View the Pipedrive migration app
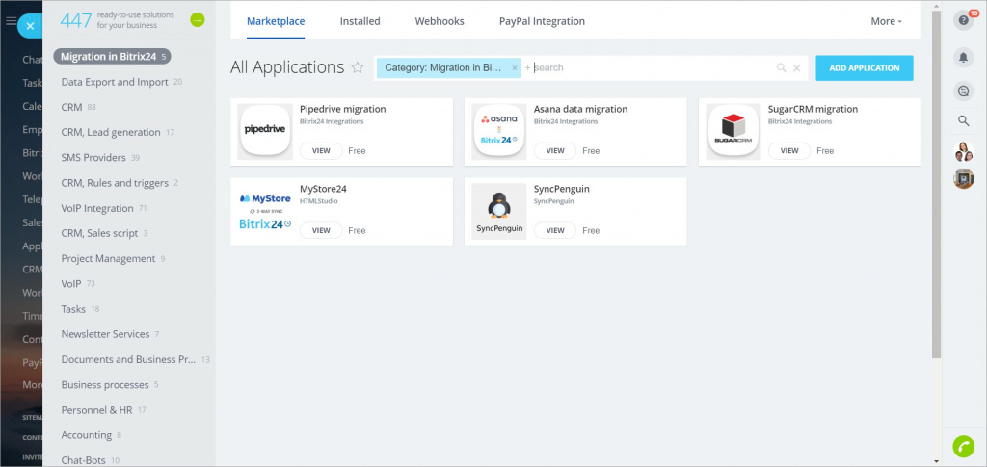Image resolution: width=987 pixels, height=467 pixels. pos(321,151)
